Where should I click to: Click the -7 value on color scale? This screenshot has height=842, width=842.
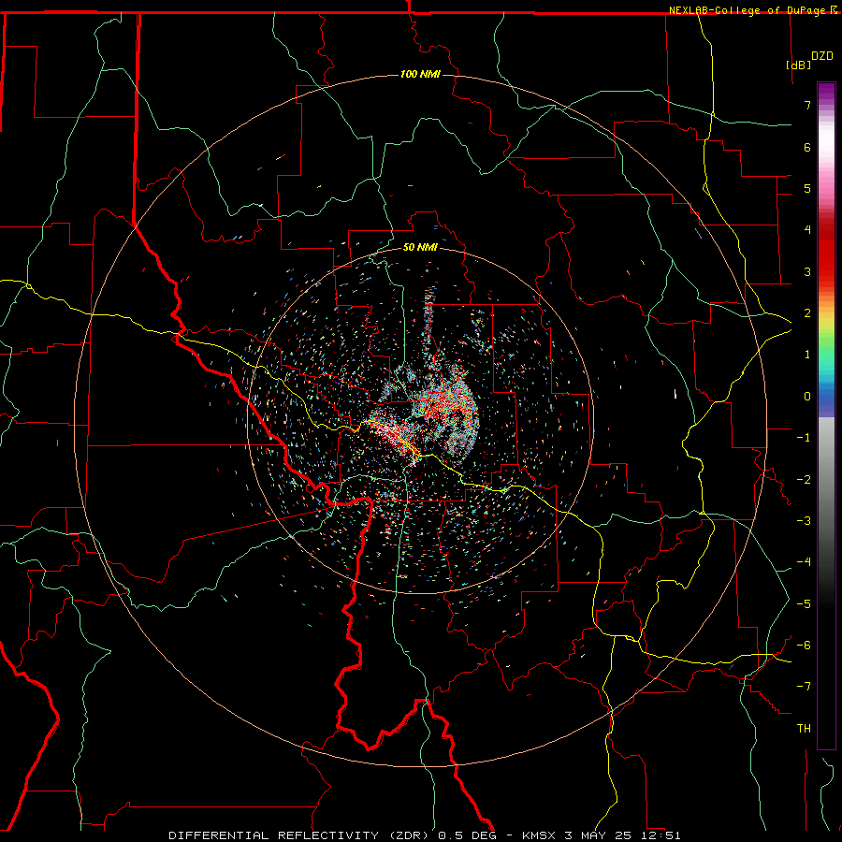(x=804, y=687)
